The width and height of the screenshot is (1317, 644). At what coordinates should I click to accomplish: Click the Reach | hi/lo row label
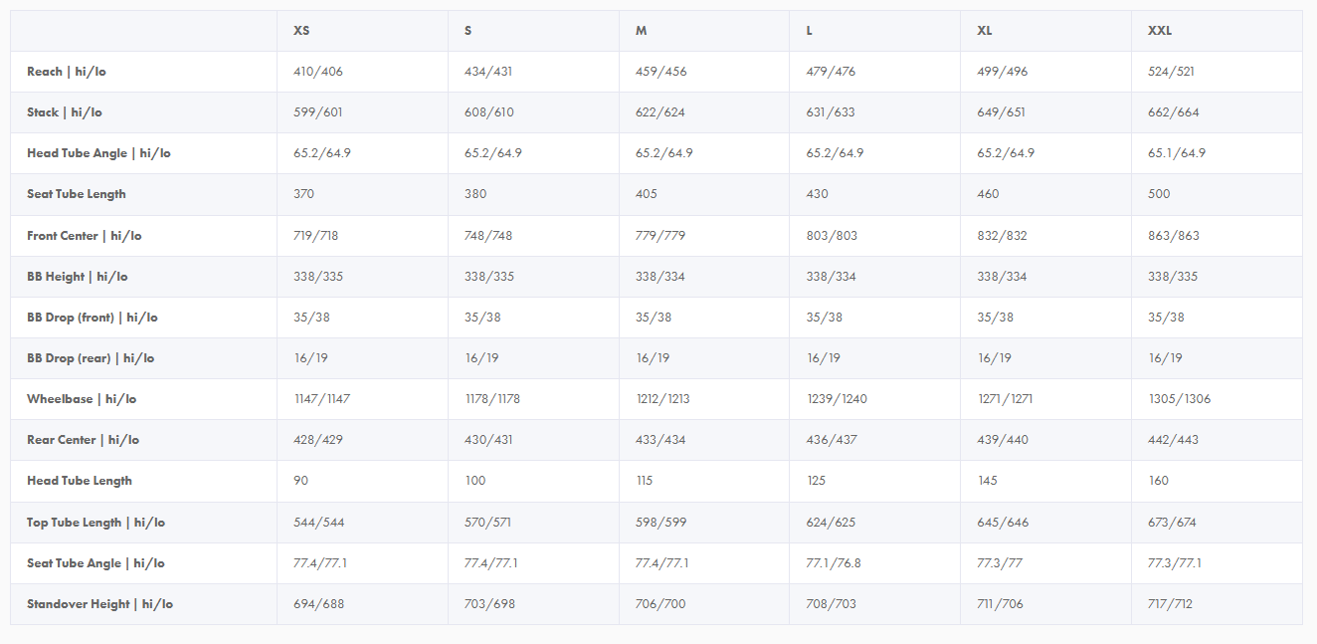click(67, 72)
